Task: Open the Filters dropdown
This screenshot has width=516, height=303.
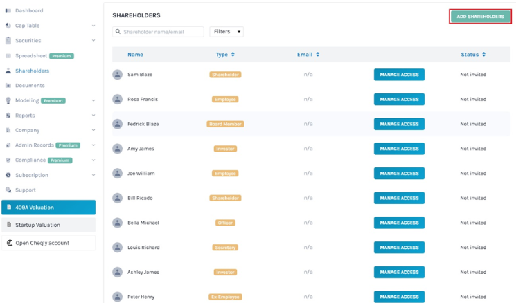Action: 226,32
